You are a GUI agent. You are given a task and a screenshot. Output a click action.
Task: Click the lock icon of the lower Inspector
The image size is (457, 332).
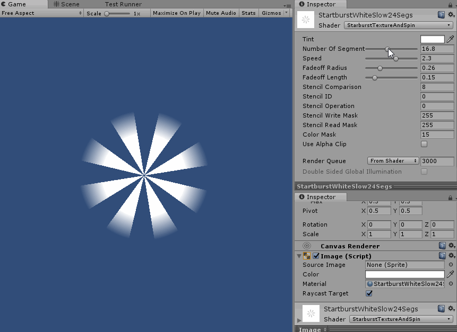point(451,198)
